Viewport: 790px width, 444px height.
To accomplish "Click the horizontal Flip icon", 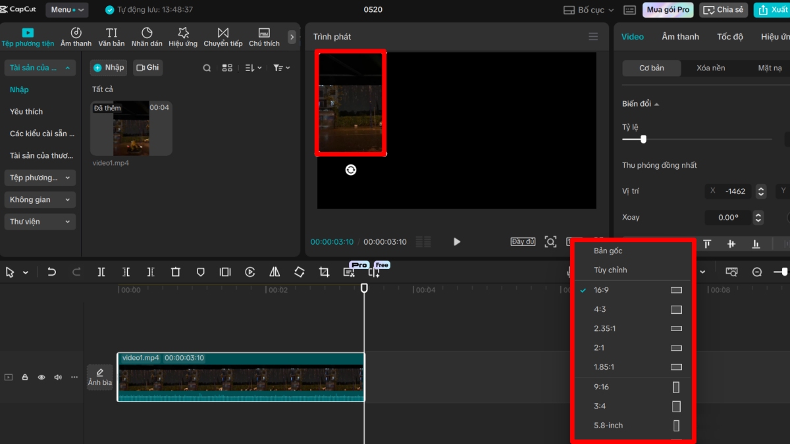I will [x=275, y=271].
